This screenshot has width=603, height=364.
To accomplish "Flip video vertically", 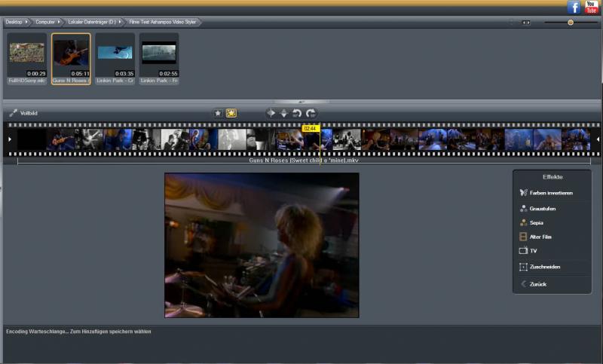I will click(284, 113).
